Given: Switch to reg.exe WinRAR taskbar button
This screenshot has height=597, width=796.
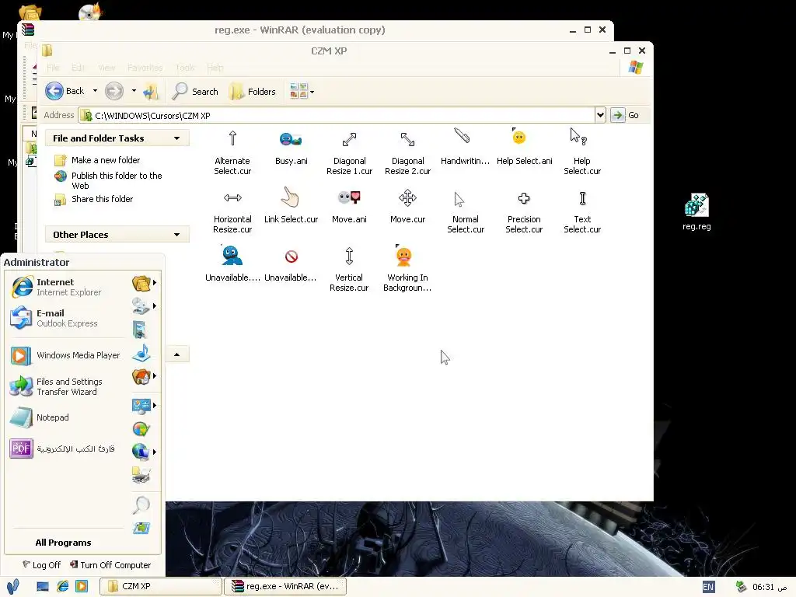Looking at the screenshot, I should [285, 586].
